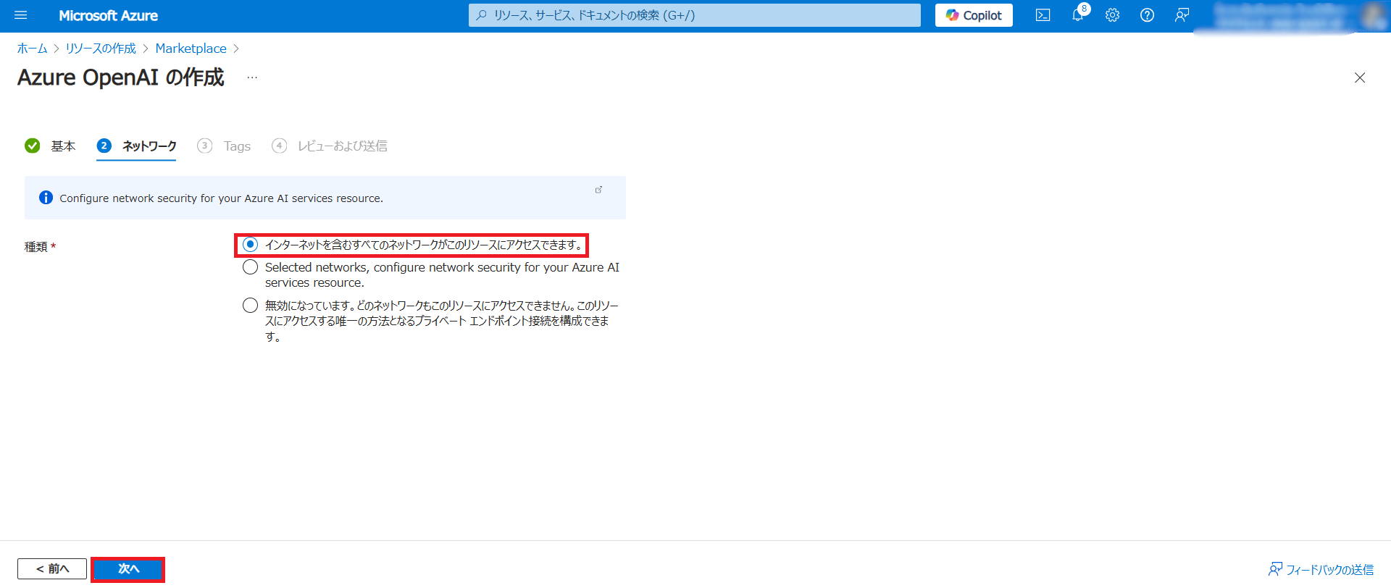1391x588 pixels.
Task: Open the help question mark menu
Action: (x=1147, y=15)
